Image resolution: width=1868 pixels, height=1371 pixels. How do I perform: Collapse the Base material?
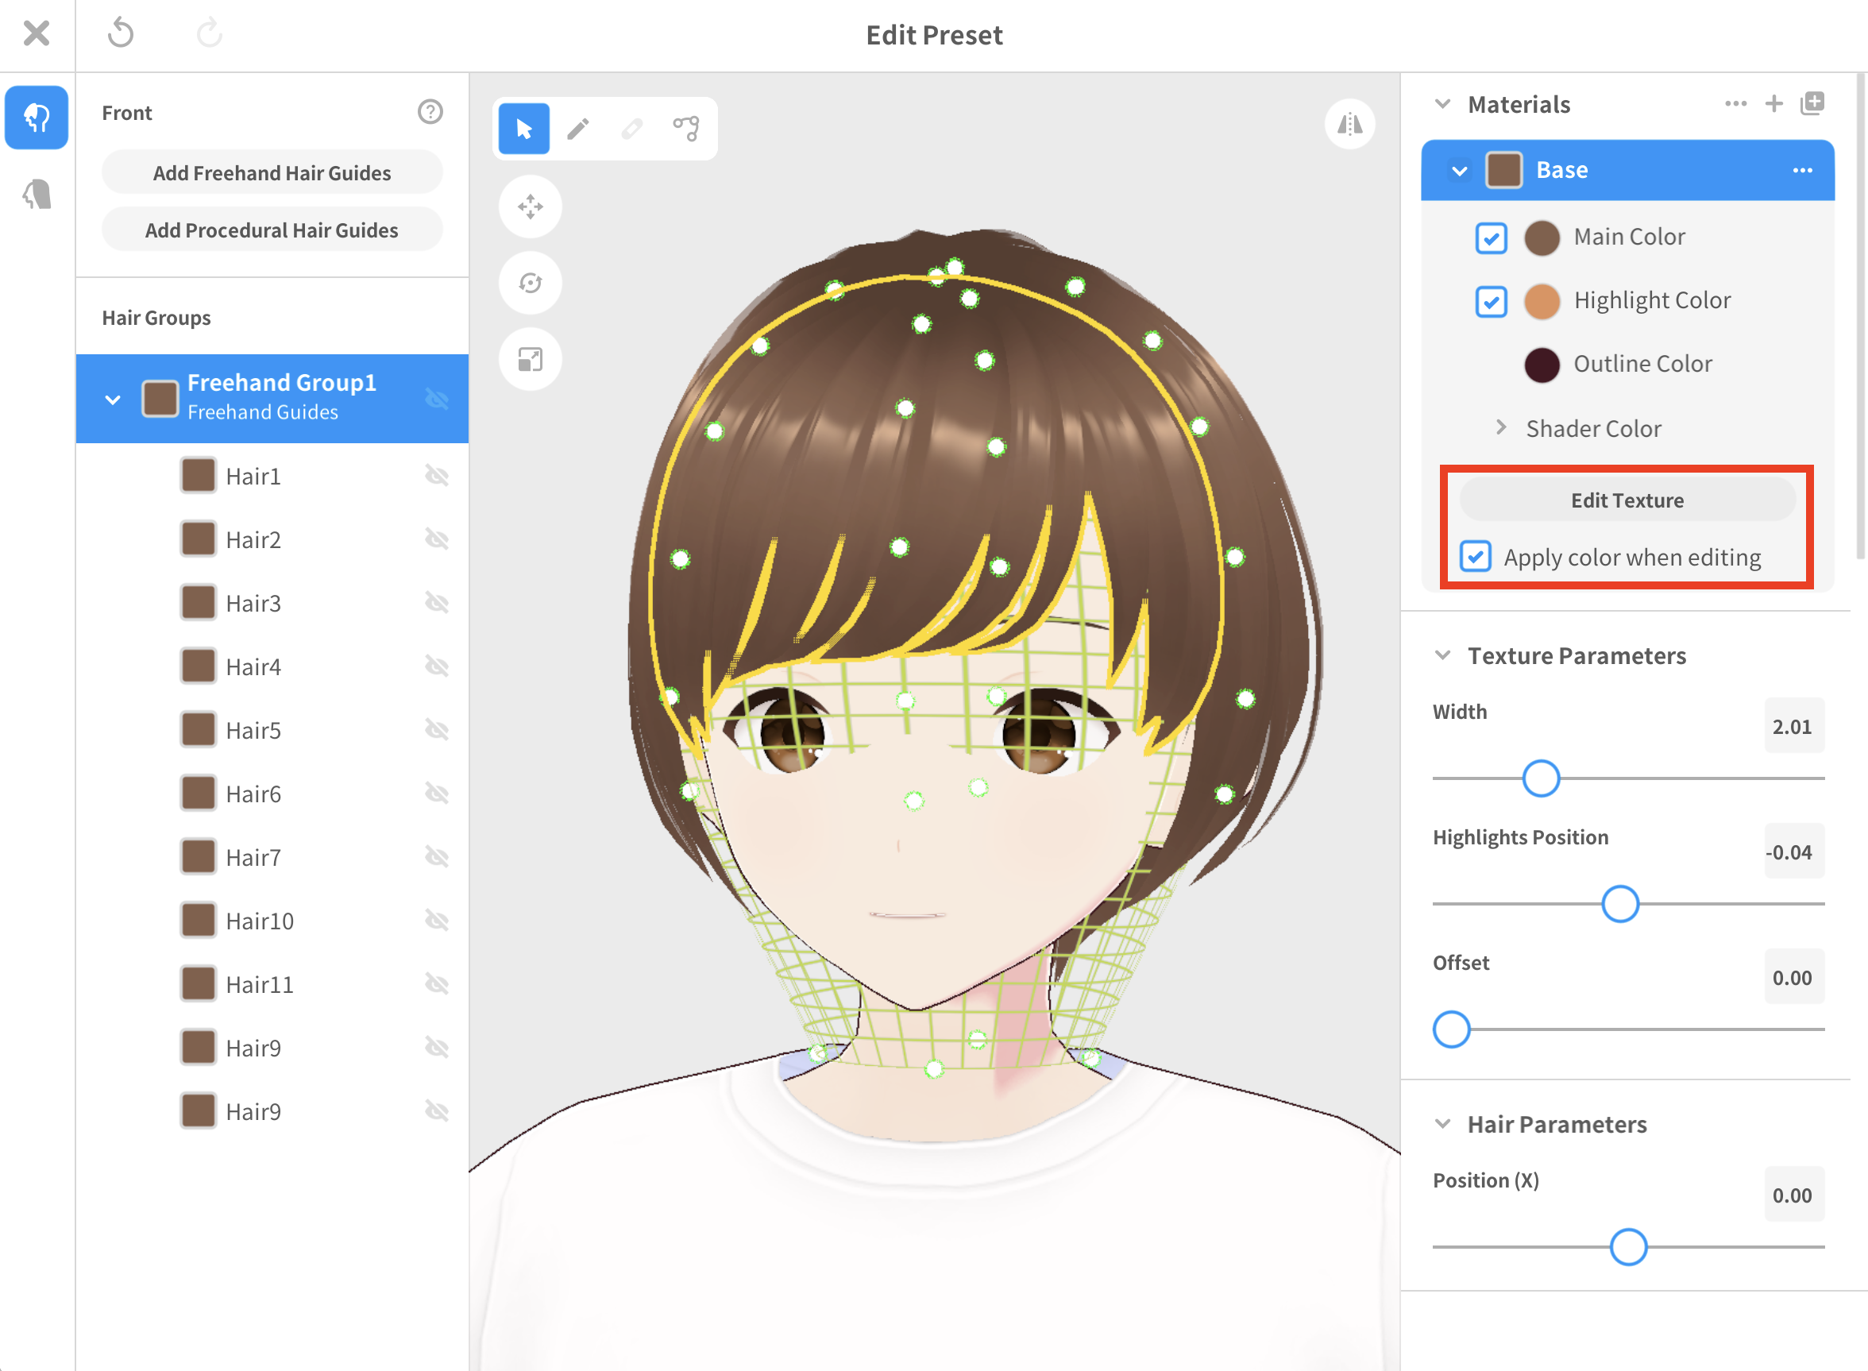pyautogui.click(x=1460, y=170)
